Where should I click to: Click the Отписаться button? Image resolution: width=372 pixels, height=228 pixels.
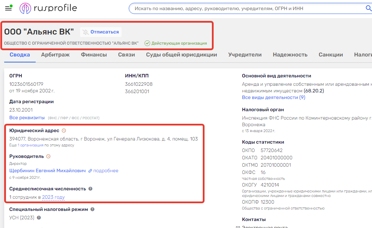101,32
